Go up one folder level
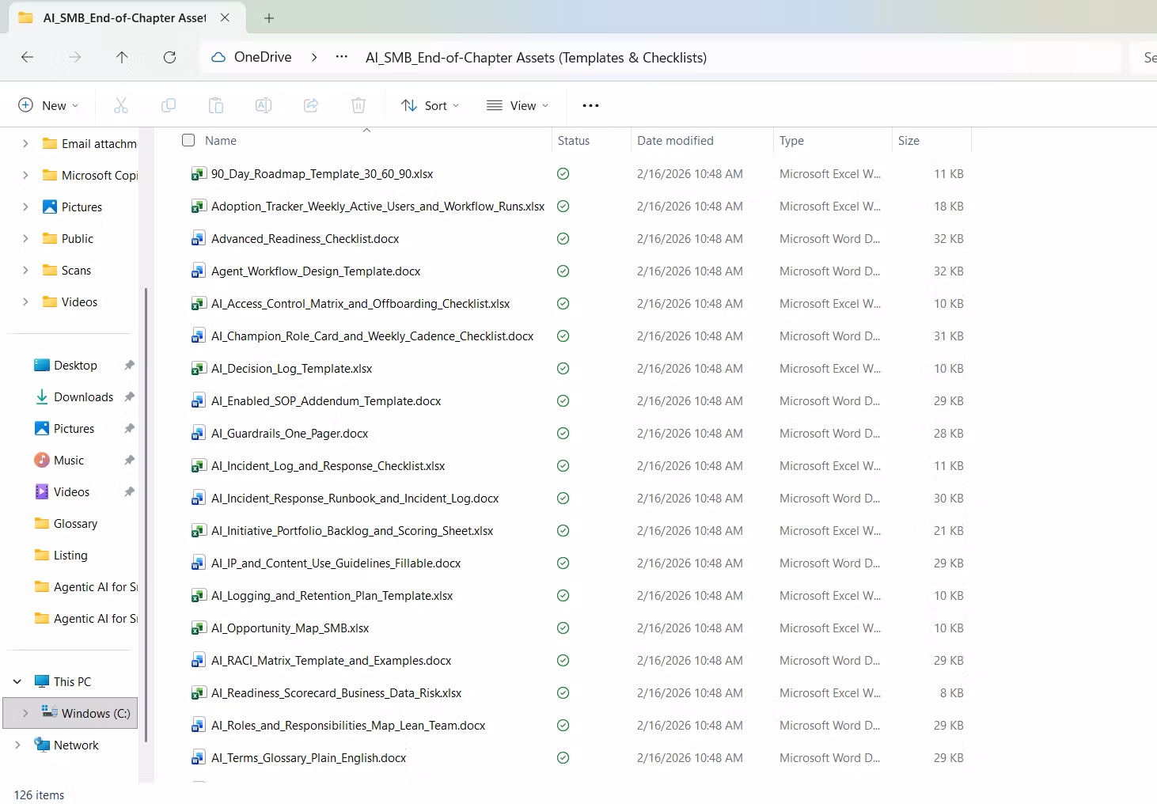Viewport: 1157px width, 804px height. [122, 57]
